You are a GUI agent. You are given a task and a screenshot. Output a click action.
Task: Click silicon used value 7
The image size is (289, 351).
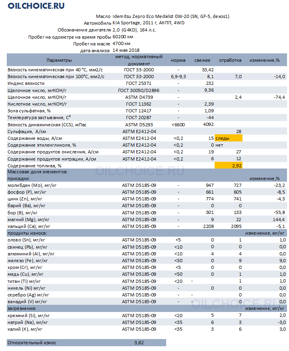point(240,315)
